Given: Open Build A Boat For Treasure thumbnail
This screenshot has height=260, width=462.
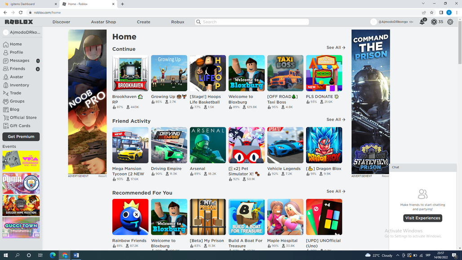Looking at the screenshot, I should 247,217.
